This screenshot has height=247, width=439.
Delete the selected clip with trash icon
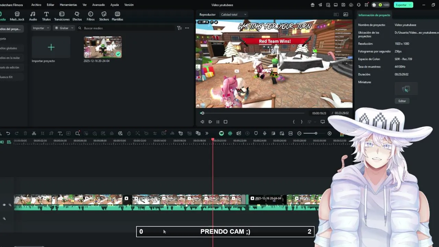[x=25, y=133]
